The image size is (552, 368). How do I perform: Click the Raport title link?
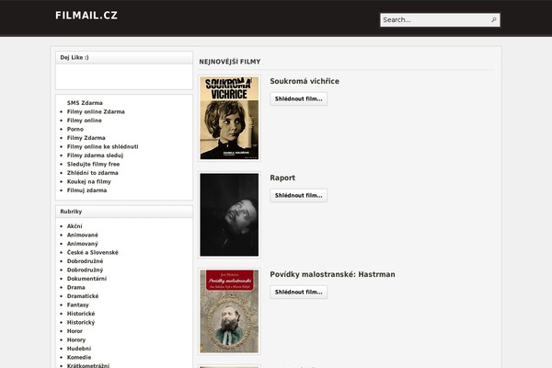(x=282, y=178)
